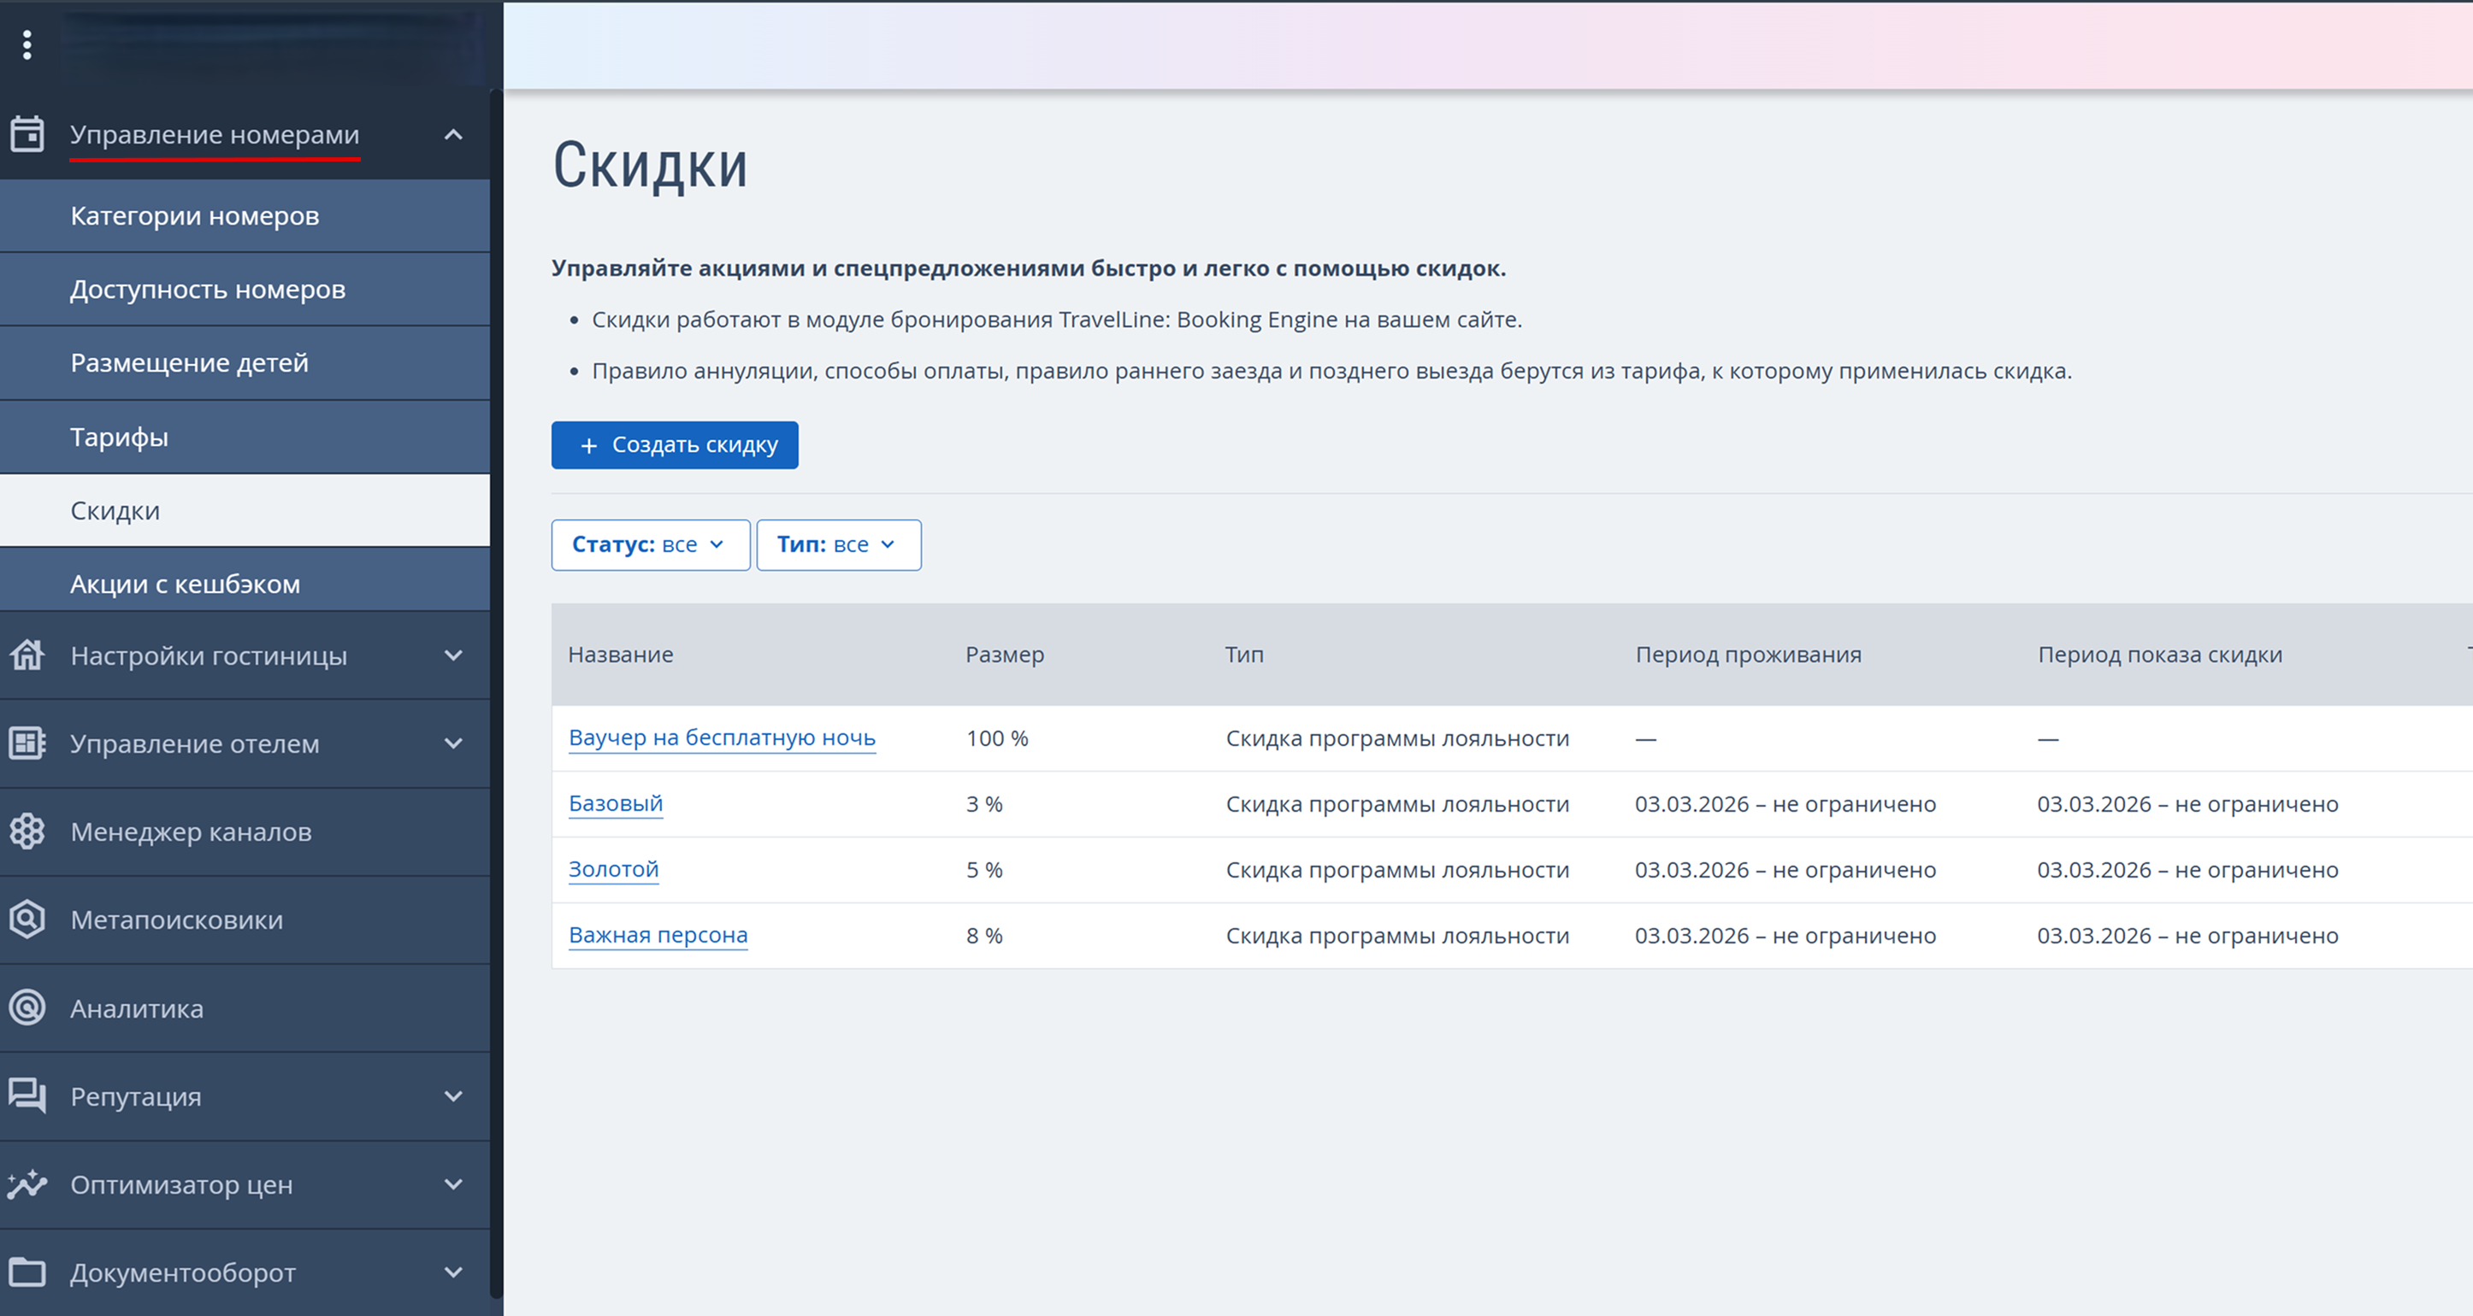Screen dimensions: 2473x1316
Task: Click the Документооборот folder icon
Action: click(x=27, y=1272)
